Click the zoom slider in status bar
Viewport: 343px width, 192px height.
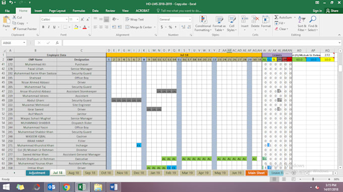point(313,179)
